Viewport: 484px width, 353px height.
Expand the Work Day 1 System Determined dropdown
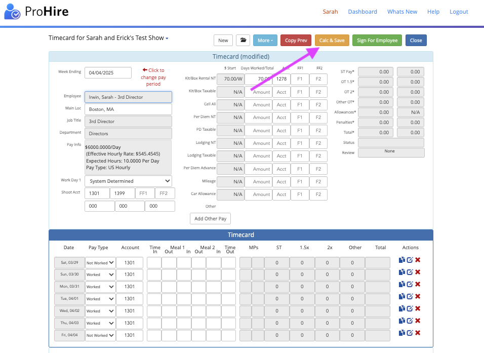(x=129, y=181)
